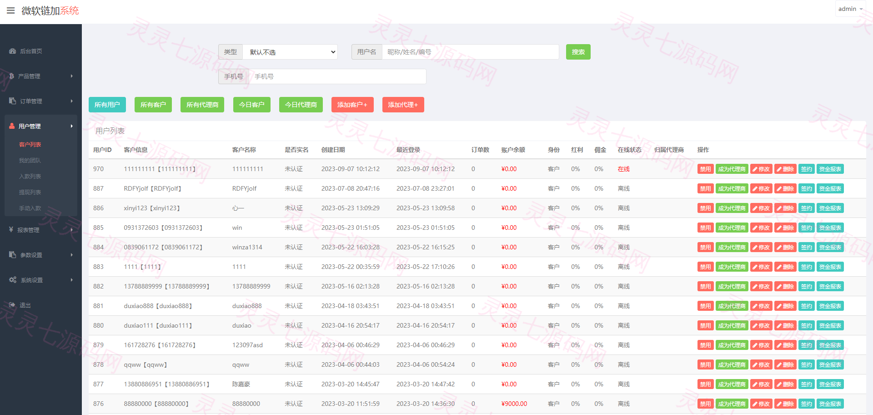Click the 添加代理+ button
Screen dimensions: 873x415
coord(403,105)
